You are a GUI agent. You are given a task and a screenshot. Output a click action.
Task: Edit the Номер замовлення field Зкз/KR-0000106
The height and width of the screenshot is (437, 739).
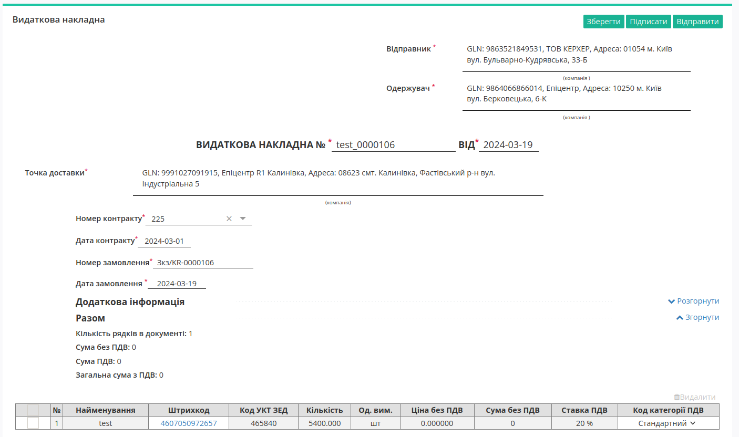[203, 262]
